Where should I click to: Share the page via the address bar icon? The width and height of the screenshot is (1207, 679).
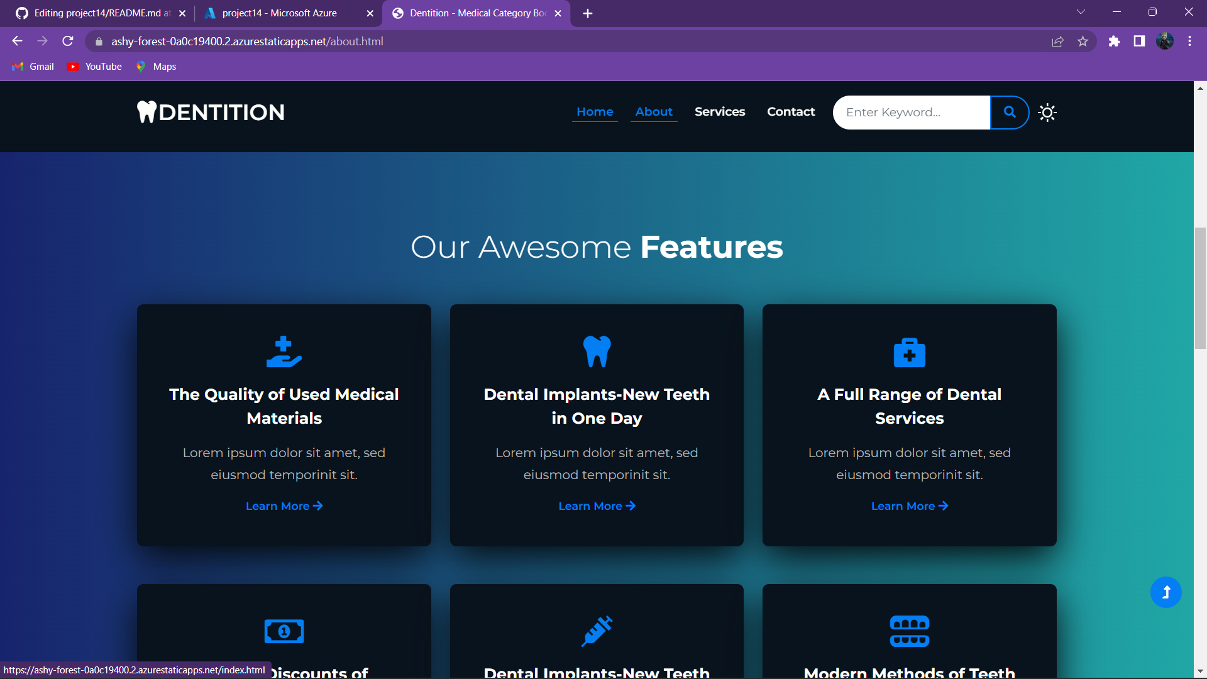coord(1058,41)
